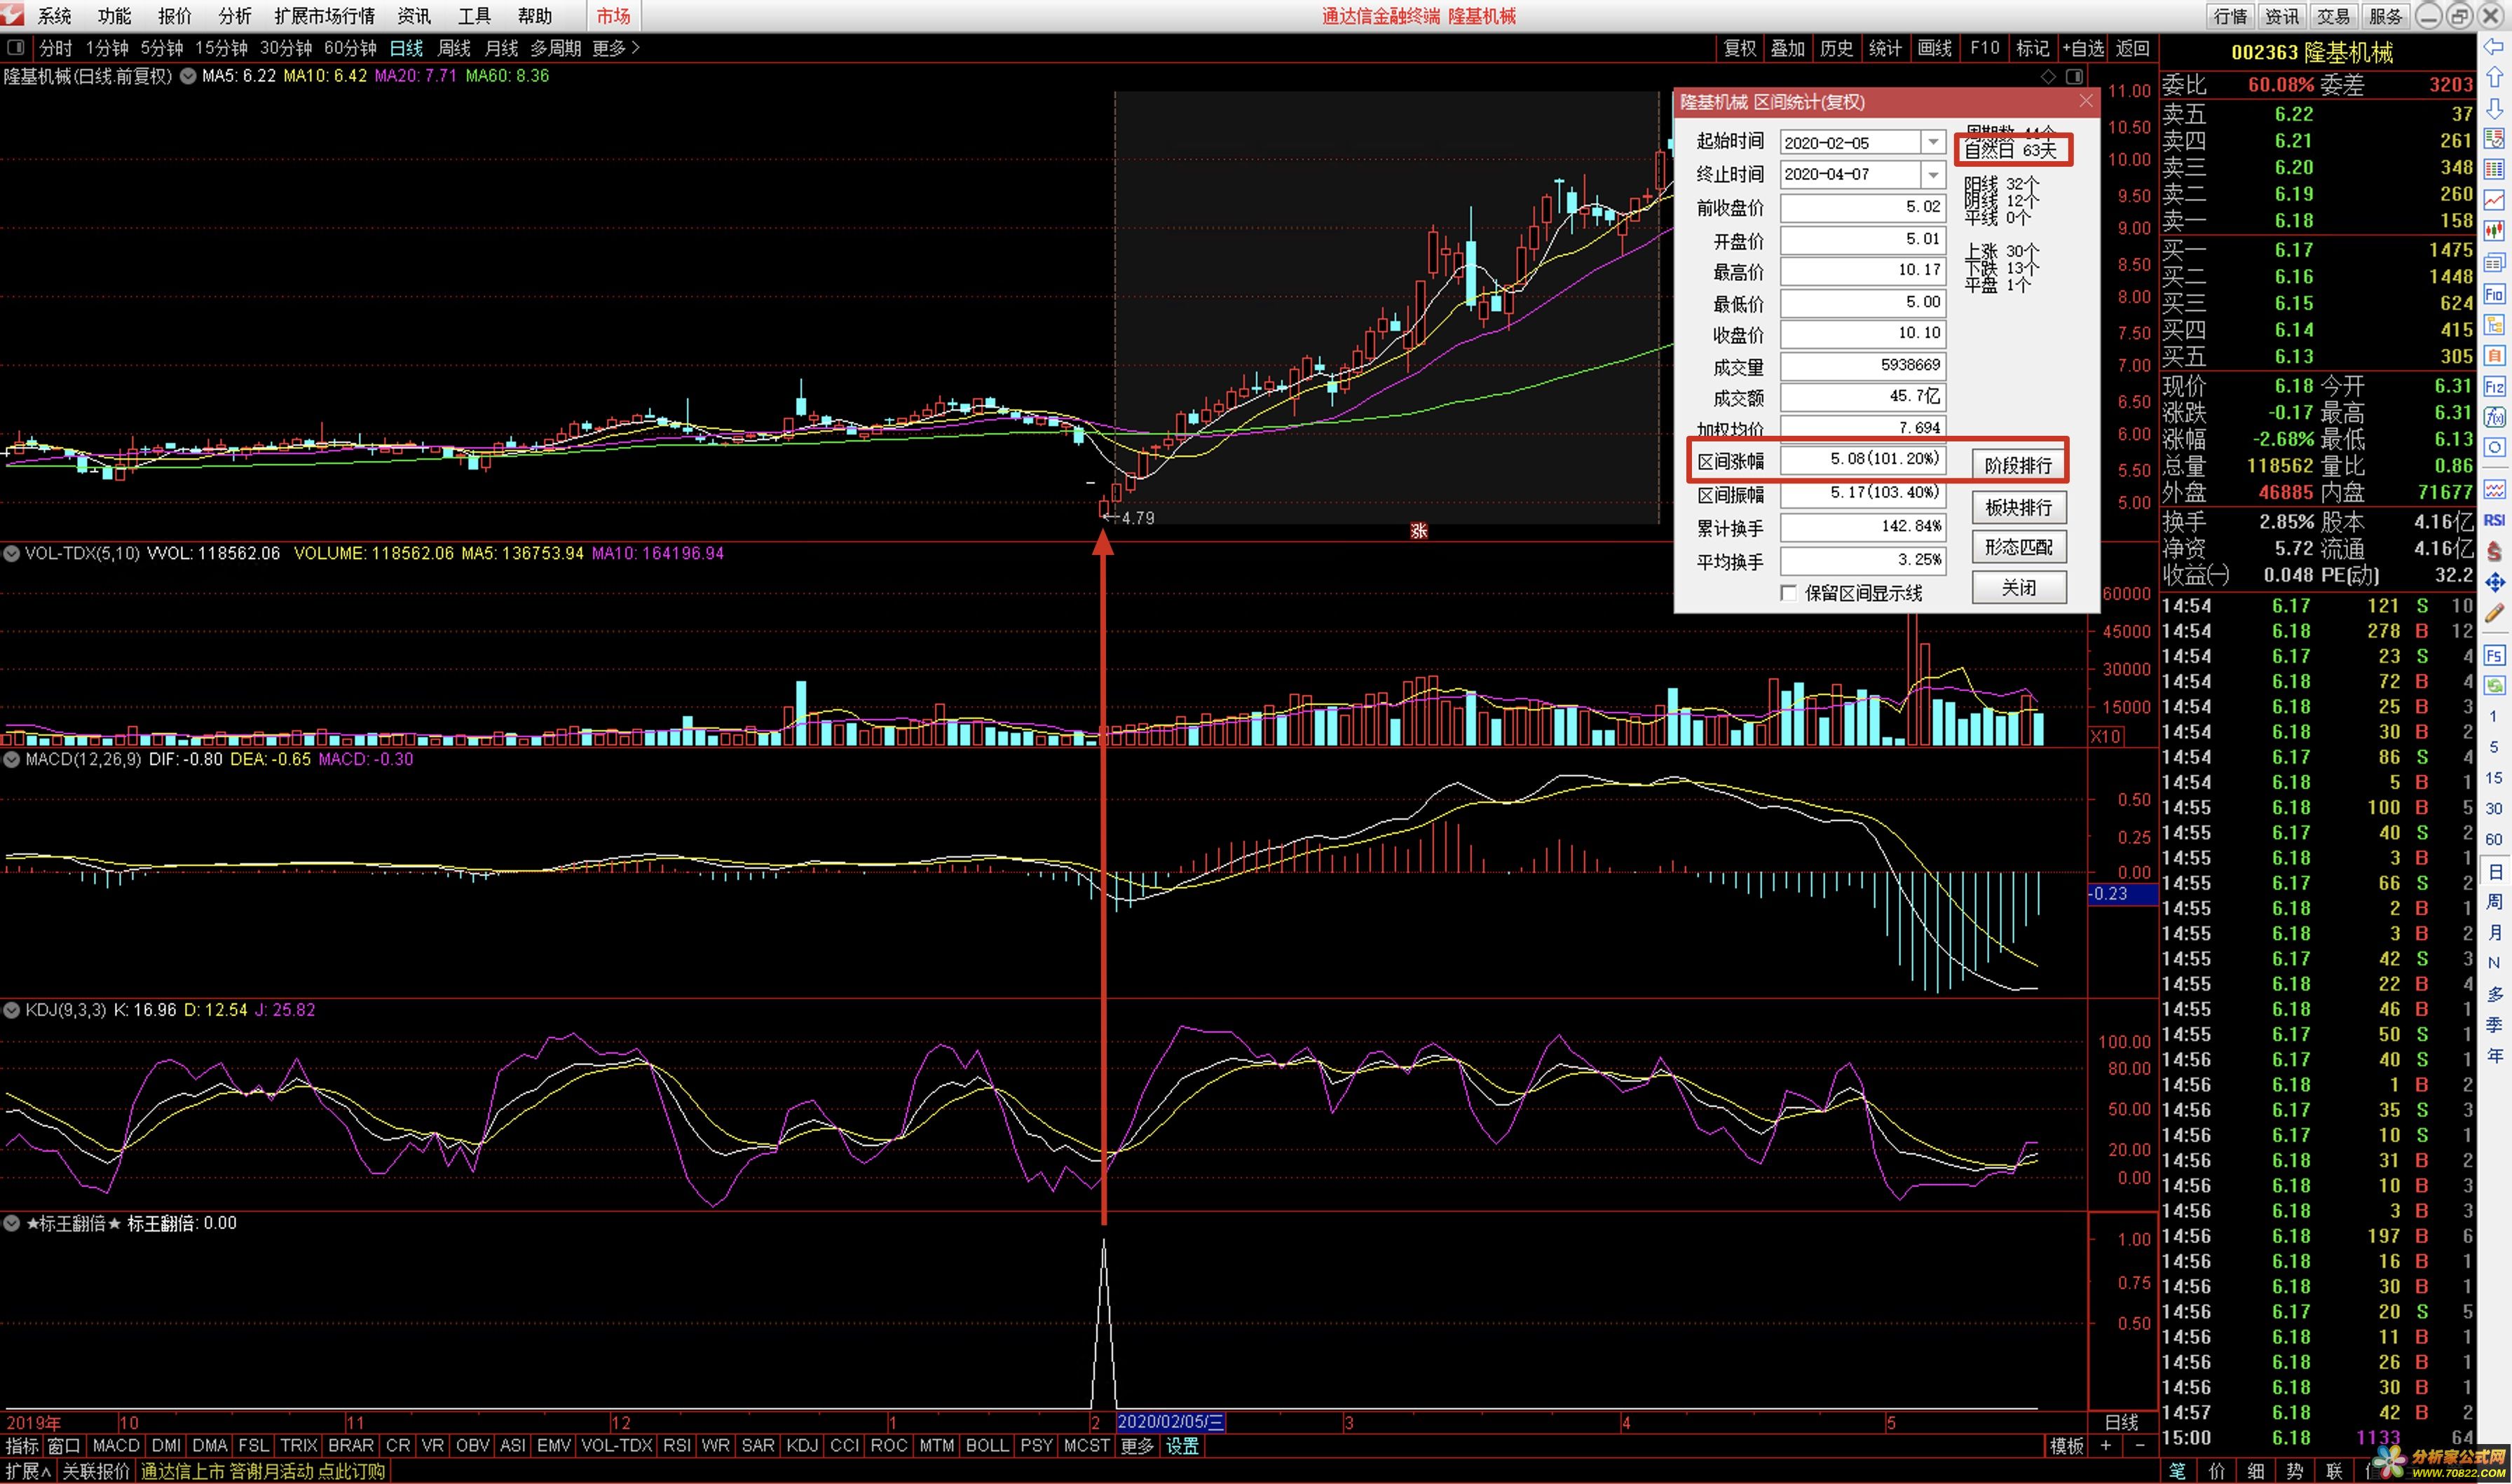Click the 最高价 value field
Viewport: 2512px width, 1484px height.
coord(1863,270)
